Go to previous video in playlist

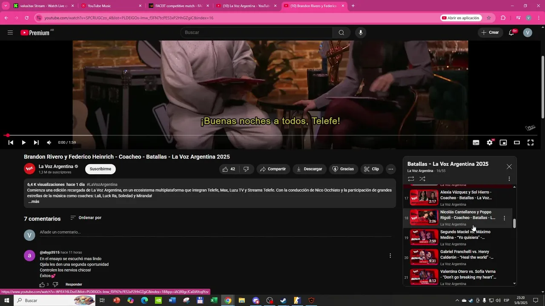[11, 143]
